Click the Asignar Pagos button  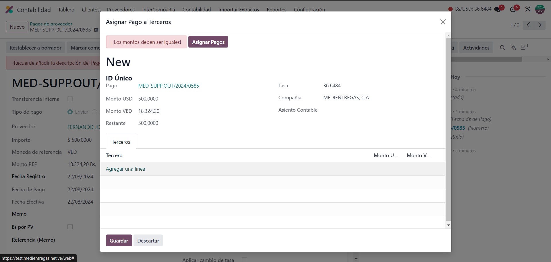pyautogui.click(x=208, y=42)
